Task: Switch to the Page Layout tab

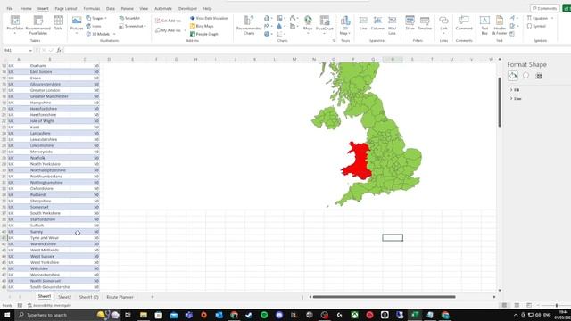Action: (x=66, y=8)
